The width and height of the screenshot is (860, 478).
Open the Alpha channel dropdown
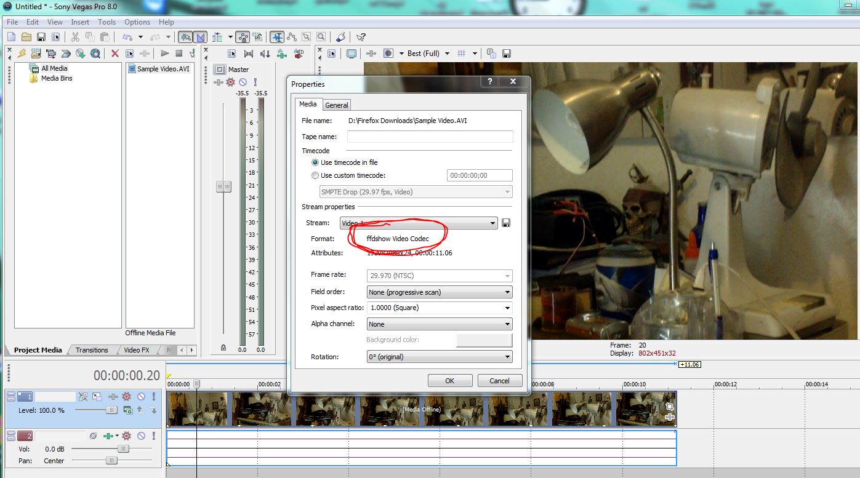[x=440, y=324]
